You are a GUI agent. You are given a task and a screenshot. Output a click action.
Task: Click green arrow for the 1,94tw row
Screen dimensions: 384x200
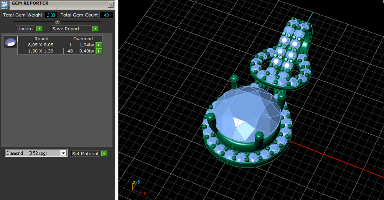(99, 45)
